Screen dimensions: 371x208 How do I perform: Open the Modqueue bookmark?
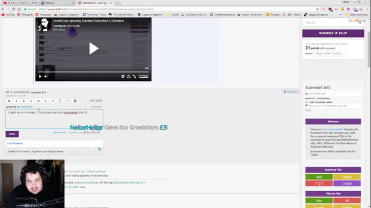click(43, 14)
